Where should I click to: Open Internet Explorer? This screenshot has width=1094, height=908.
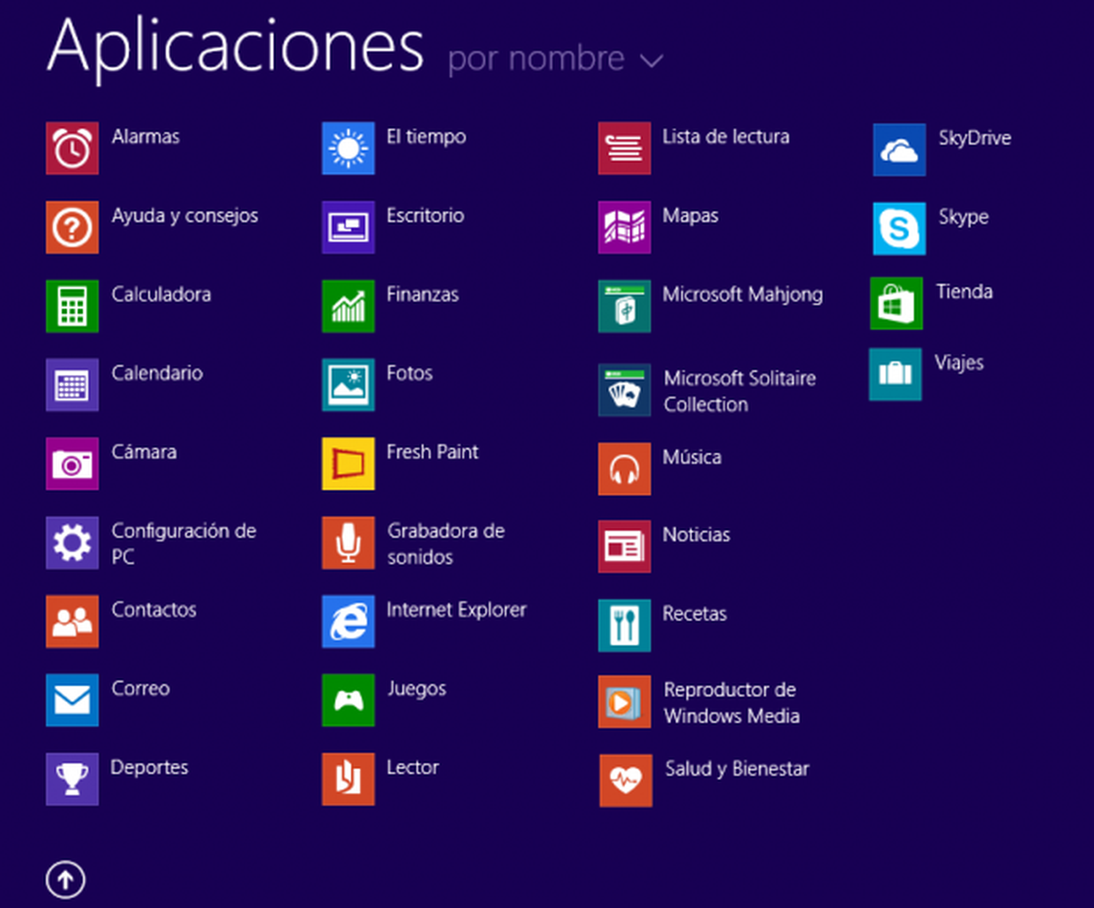[x=347, y=621]
